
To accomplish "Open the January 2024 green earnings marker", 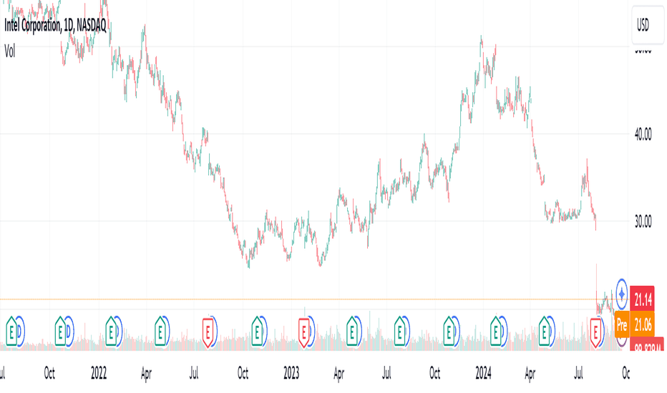I will 496,332.
